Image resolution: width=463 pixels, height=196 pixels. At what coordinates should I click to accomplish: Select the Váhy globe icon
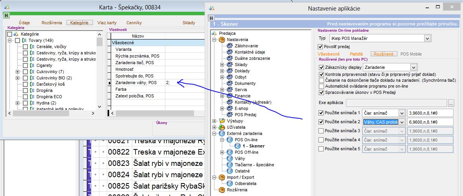[230, 158]
